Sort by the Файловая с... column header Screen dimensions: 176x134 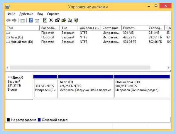[89, 28]
